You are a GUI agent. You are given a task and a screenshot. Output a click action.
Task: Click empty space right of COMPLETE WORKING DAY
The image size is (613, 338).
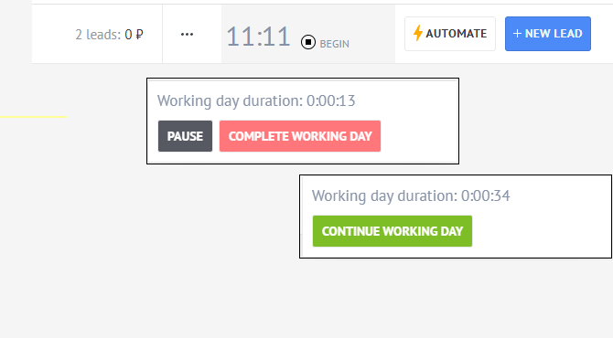tap(418, 136)
